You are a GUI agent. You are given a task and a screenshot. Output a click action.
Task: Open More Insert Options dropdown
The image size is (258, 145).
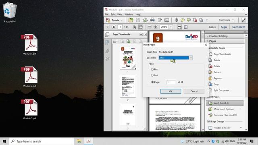click(241, 109)
